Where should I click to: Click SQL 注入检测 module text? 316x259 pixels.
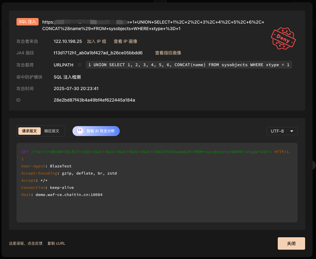(67, 77)
